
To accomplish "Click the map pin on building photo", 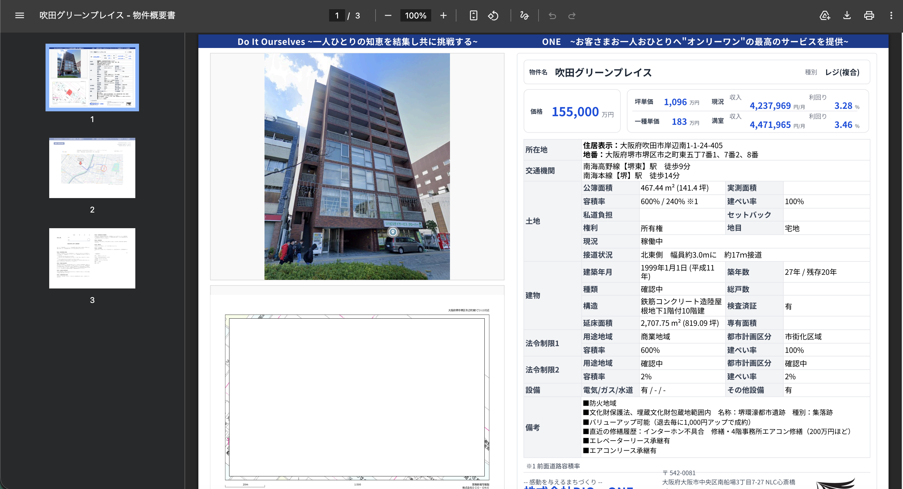I will tap(393, 232).
